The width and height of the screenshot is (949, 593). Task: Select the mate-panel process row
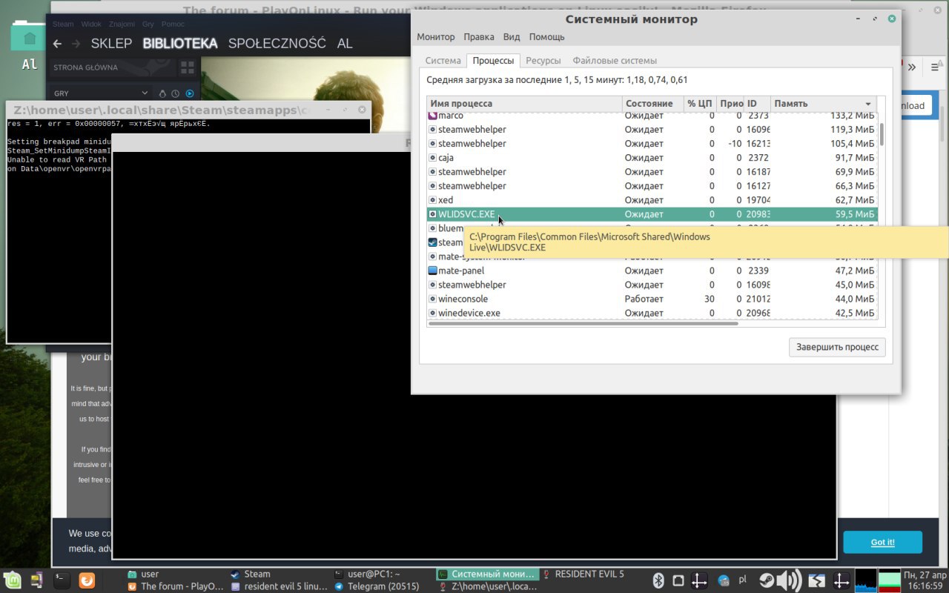point(652,271)
